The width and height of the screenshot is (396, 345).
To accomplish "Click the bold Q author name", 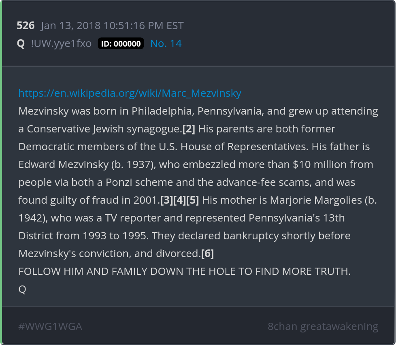I will pos(21,44).
